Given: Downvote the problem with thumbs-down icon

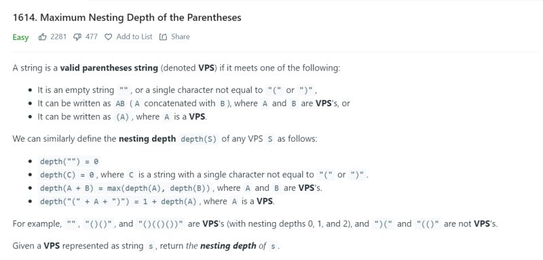Looking at the screenshot, I should coord(77,37).
